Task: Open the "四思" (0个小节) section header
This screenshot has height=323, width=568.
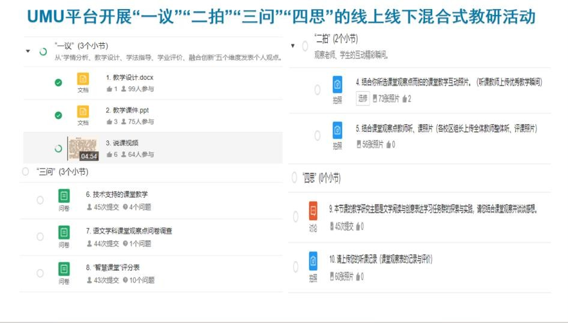Action: point(321,178)
